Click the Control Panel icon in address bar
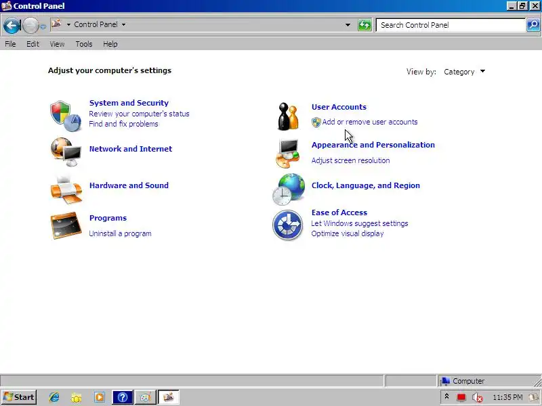The image size is (542, 406). pyautogui.click(x=56, y=24)
